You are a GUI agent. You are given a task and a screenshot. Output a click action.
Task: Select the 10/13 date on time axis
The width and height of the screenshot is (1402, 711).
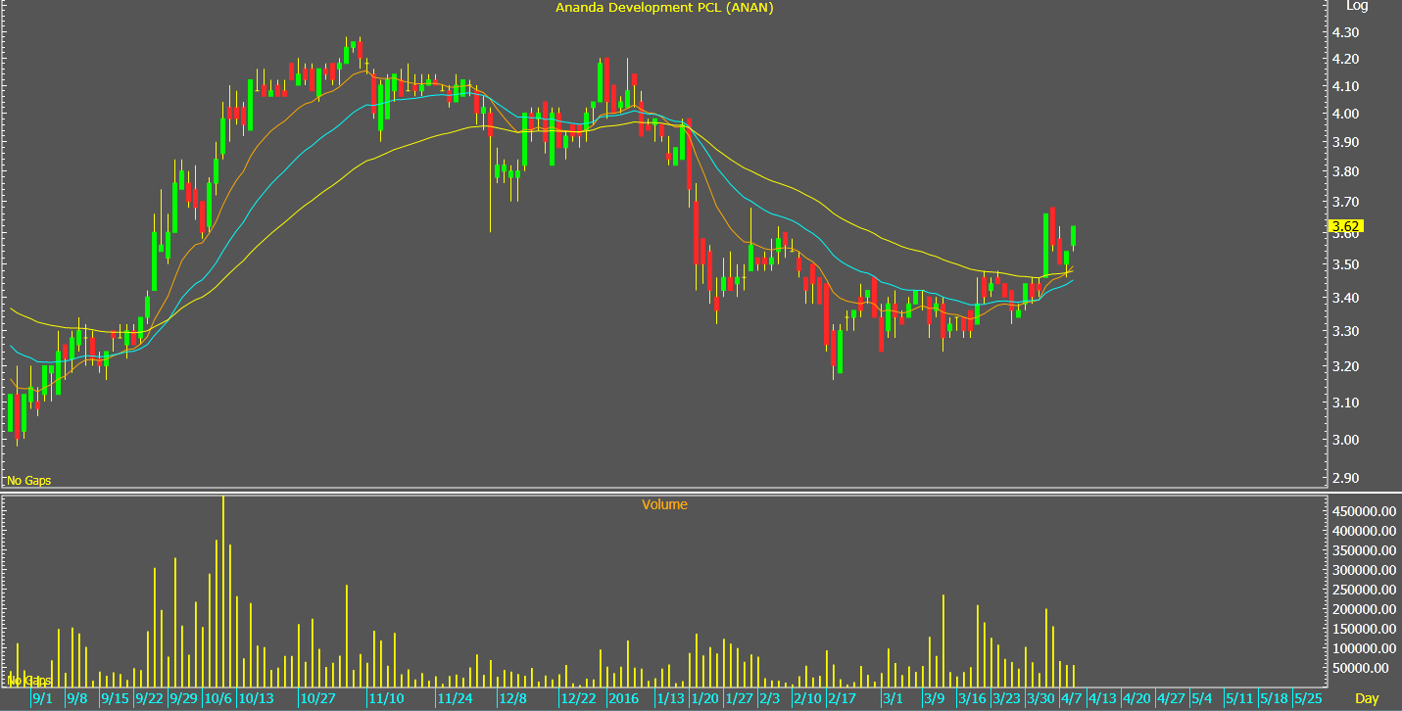(x=255, y=699)
